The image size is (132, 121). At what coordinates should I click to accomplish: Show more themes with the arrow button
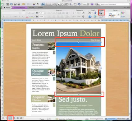[x=118, y=15]
